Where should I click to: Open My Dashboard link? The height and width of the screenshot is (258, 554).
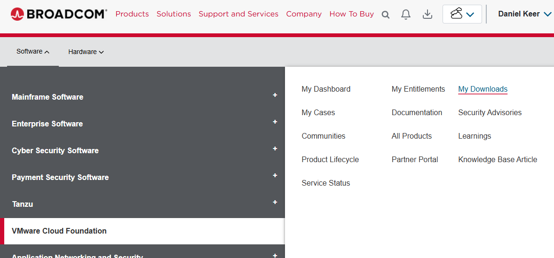coord(326,89)
